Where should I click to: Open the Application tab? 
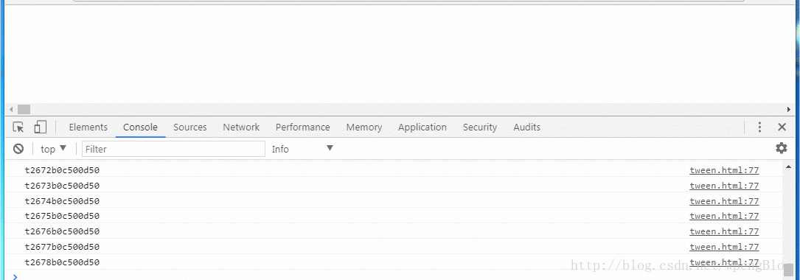[422, 127]
